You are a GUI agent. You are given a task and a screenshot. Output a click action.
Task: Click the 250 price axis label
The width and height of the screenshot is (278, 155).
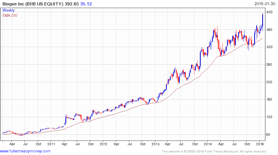[269, 65]
